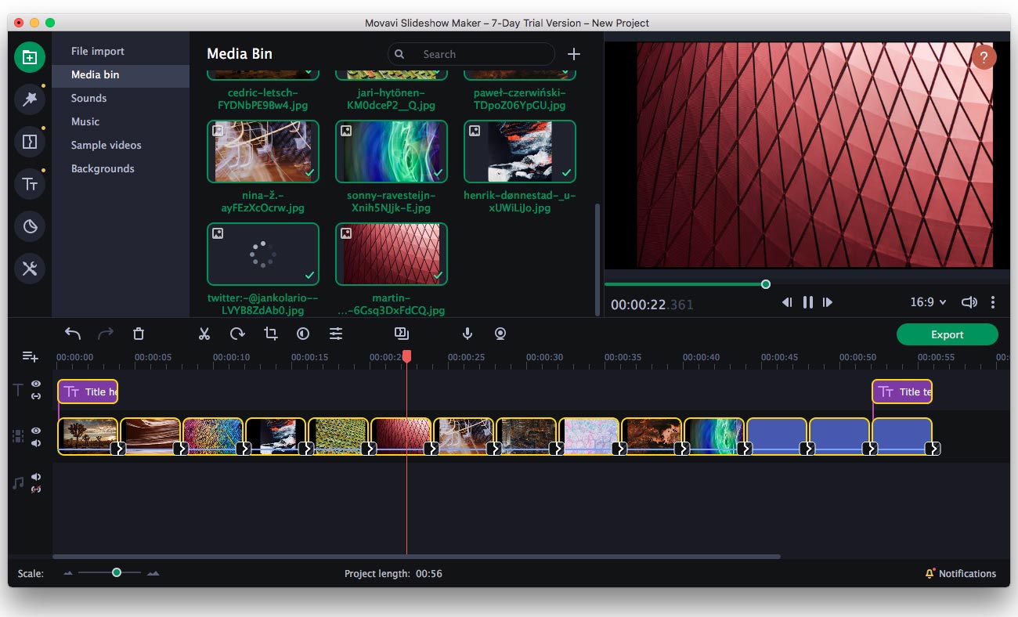Click the Export button
This screenshot has width=1018, height=617.
click(x=948, y=334)
